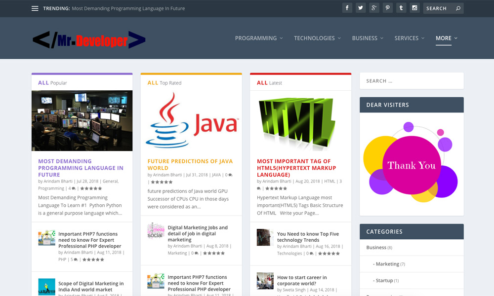This screenshot has height=296, width=494.
Task: Open the Twitter social link
Action: (x=361, y=8)
